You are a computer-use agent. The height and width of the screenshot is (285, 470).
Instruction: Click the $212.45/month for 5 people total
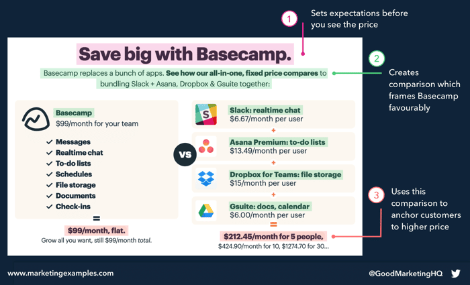[x=273, y=237]
